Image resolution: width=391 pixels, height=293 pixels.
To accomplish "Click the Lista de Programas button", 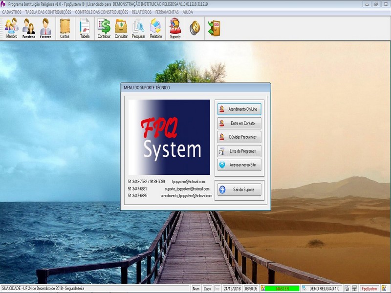I will pyautogui.click(x=239, y=151).
